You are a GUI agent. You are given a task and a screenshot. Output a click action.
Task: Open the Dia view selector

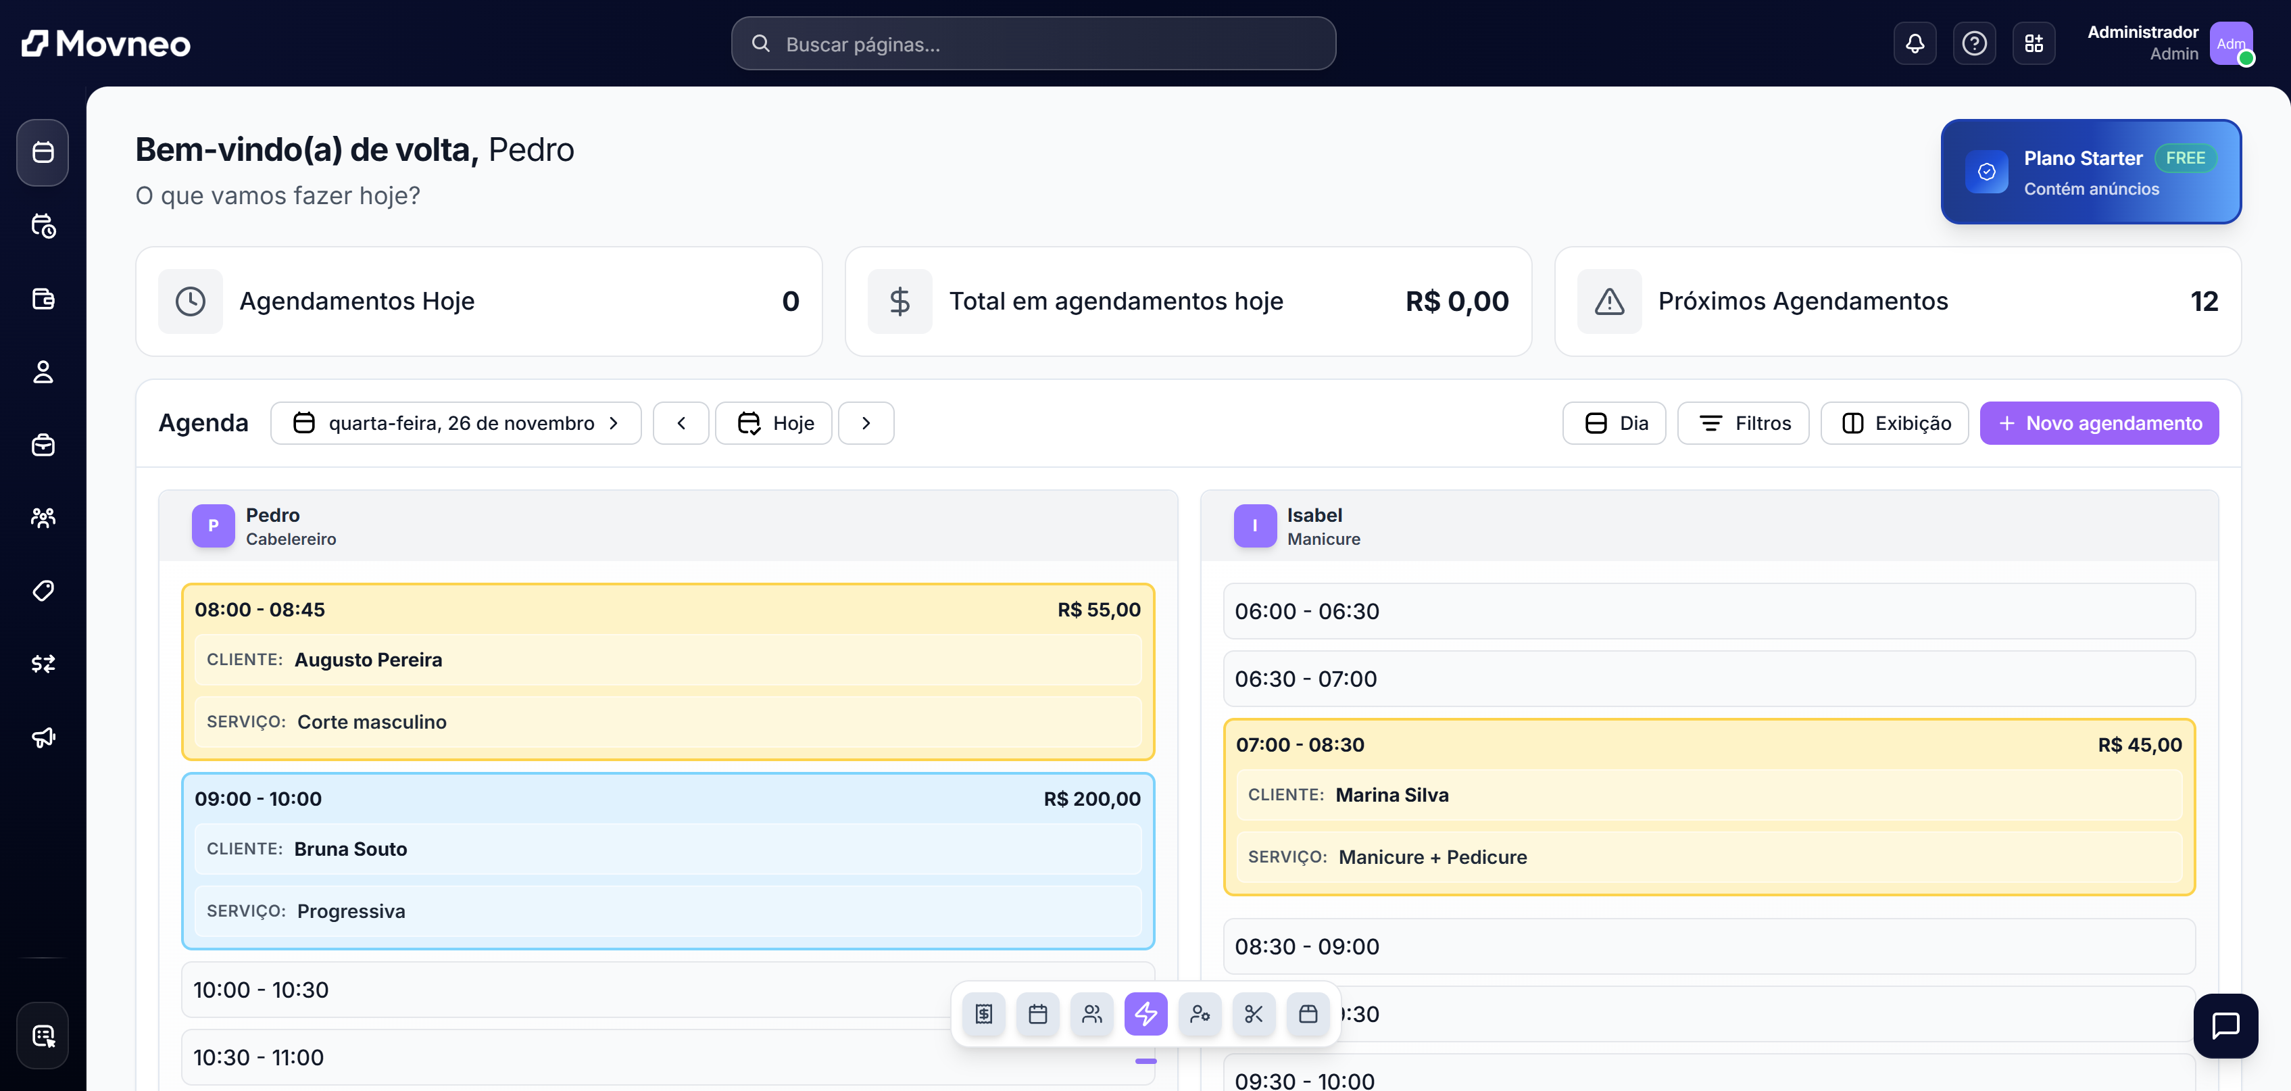tap(1615, 422)
